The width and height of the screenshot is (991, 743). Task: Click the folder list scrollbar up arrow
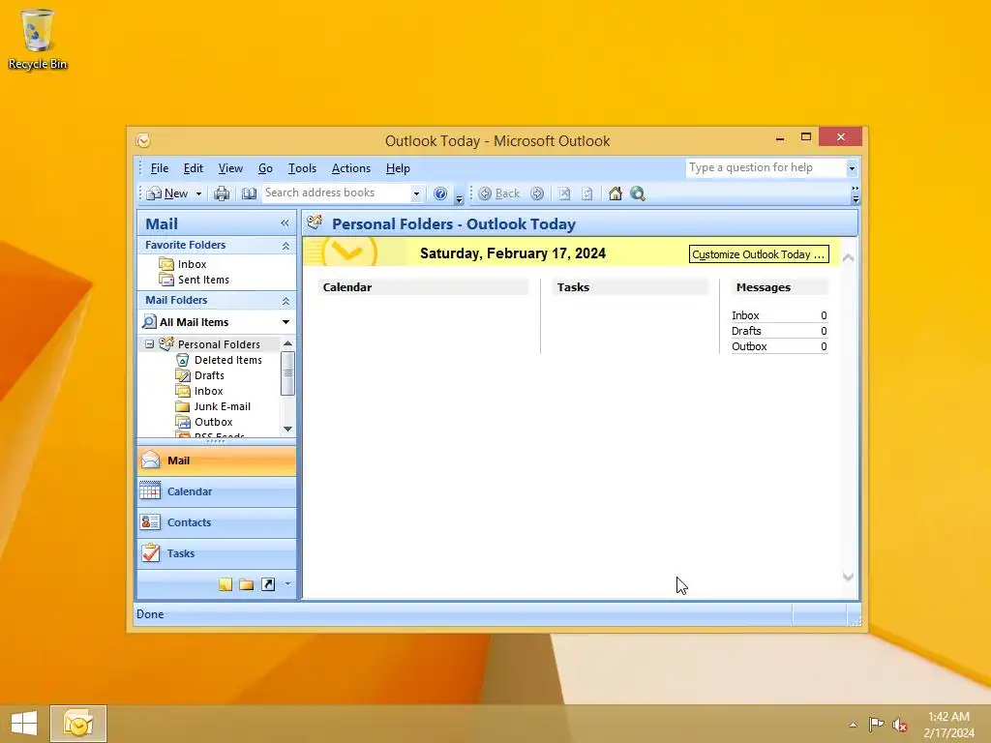click(x=287, y=343)
